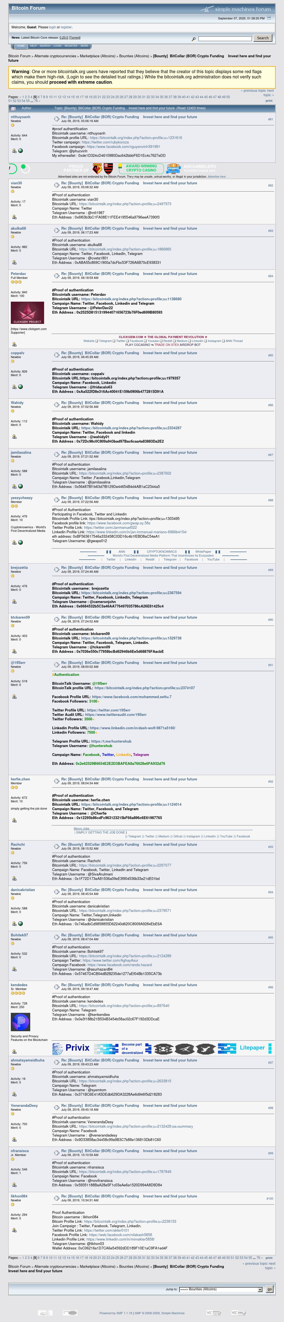The height and width of the screenshot is (1322, 284).
Task: Click the Search button
Action: click(263, 38)
